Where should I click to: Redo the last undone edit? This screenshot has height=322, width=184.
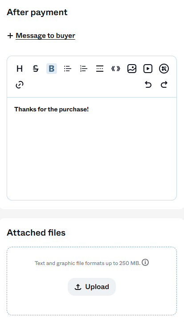164,85
